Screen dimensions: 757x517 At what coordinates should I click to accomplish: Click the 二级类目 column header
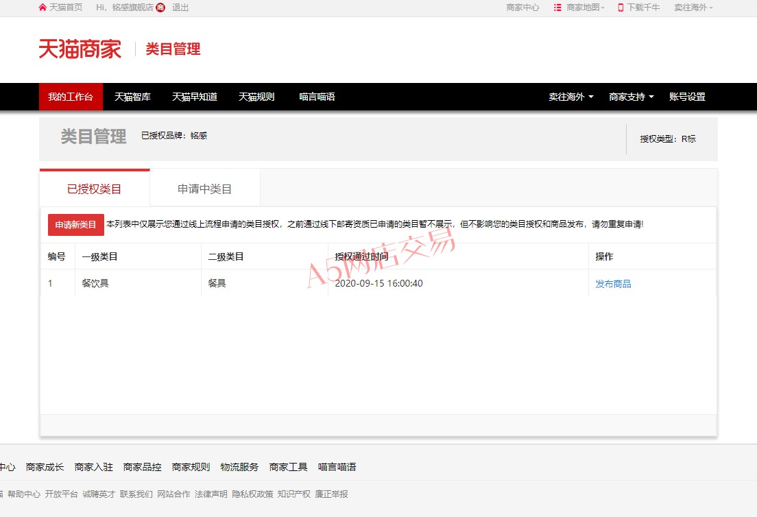tap(226, 256)
